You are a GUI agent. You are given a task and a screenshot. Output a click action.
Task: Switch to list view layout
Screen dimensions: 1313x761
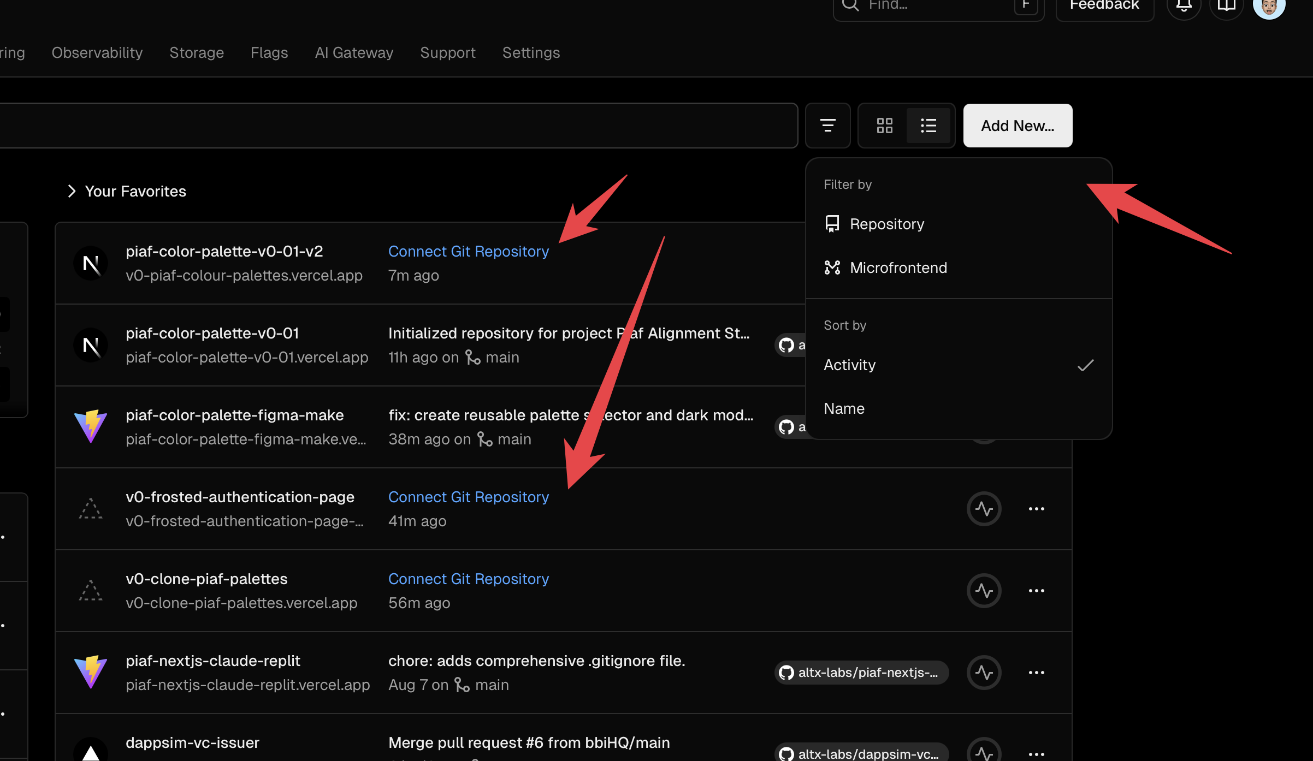[x=928, y=126]
